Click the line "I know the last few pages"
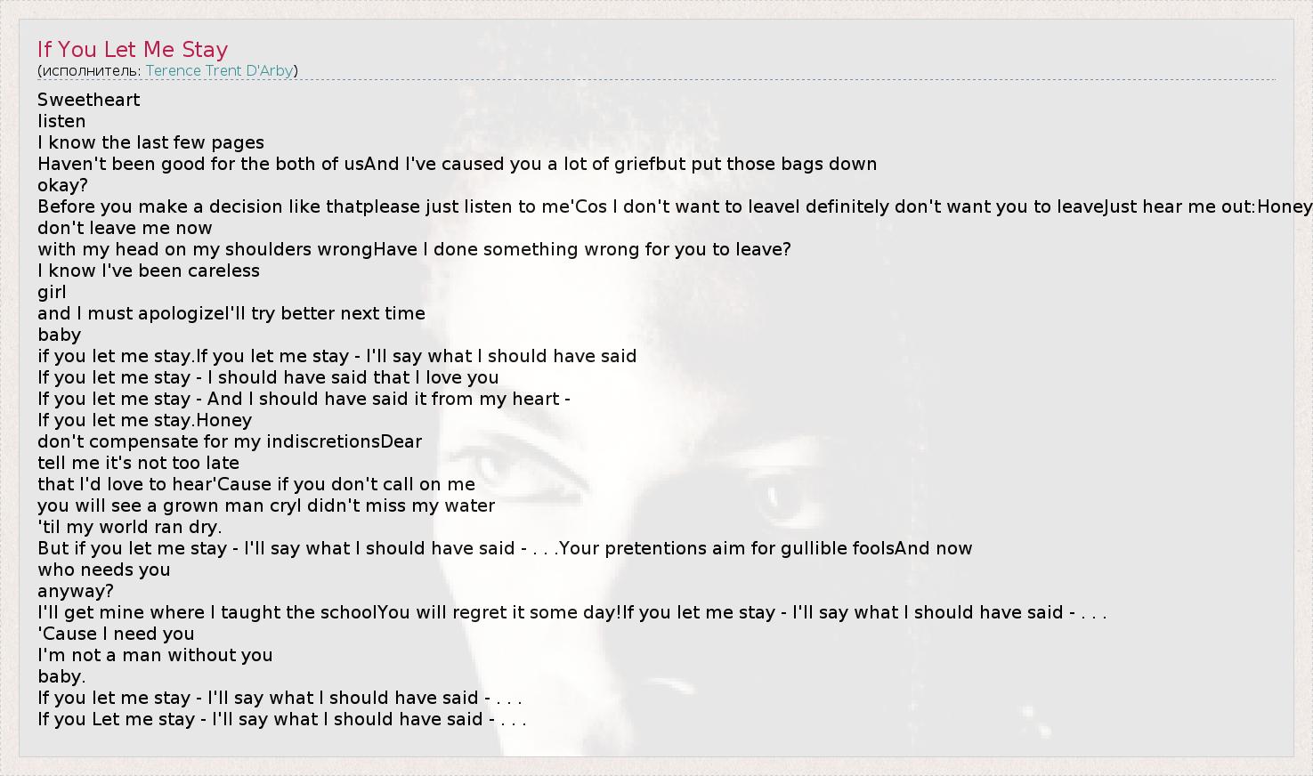 click(x=150, y=142)
